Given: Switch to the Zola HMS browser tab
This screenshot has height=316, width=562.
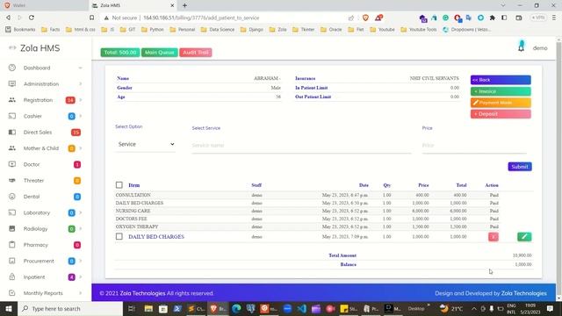Looking at the screenshot, I should [133, 5].
